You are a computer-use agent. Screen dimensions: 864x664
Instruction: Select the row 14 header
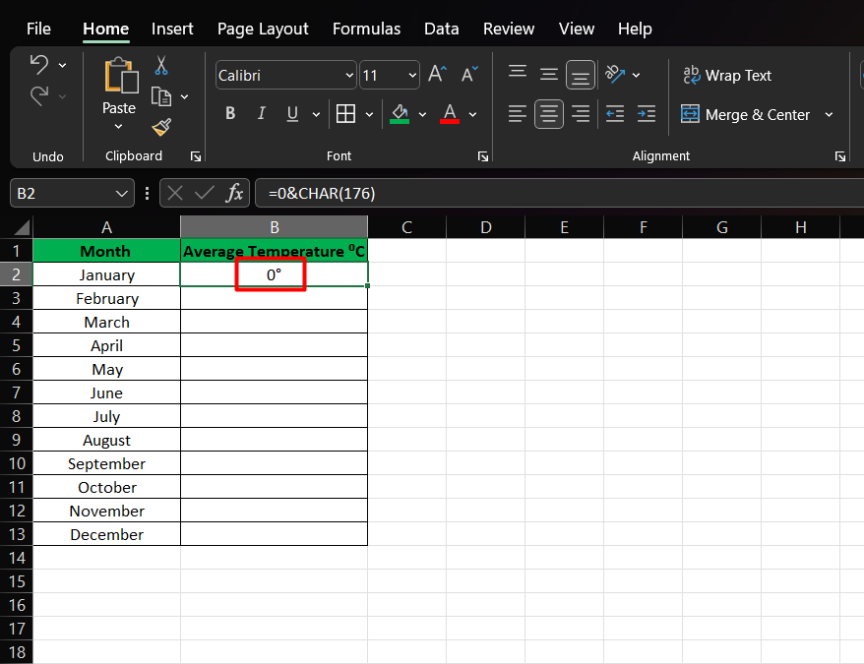coord(17,558)
